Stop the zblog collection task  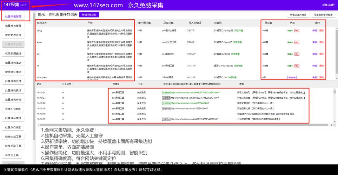pyautogui.click(x=297, y=31)
